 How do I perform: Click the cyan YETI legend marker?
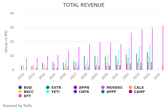(x=48, y=92)
